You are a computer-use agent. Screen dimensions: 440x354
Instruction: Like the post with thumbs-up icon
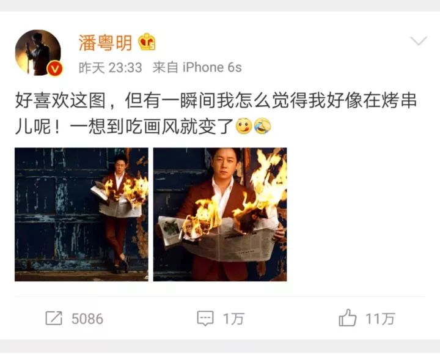coord(347,317)
